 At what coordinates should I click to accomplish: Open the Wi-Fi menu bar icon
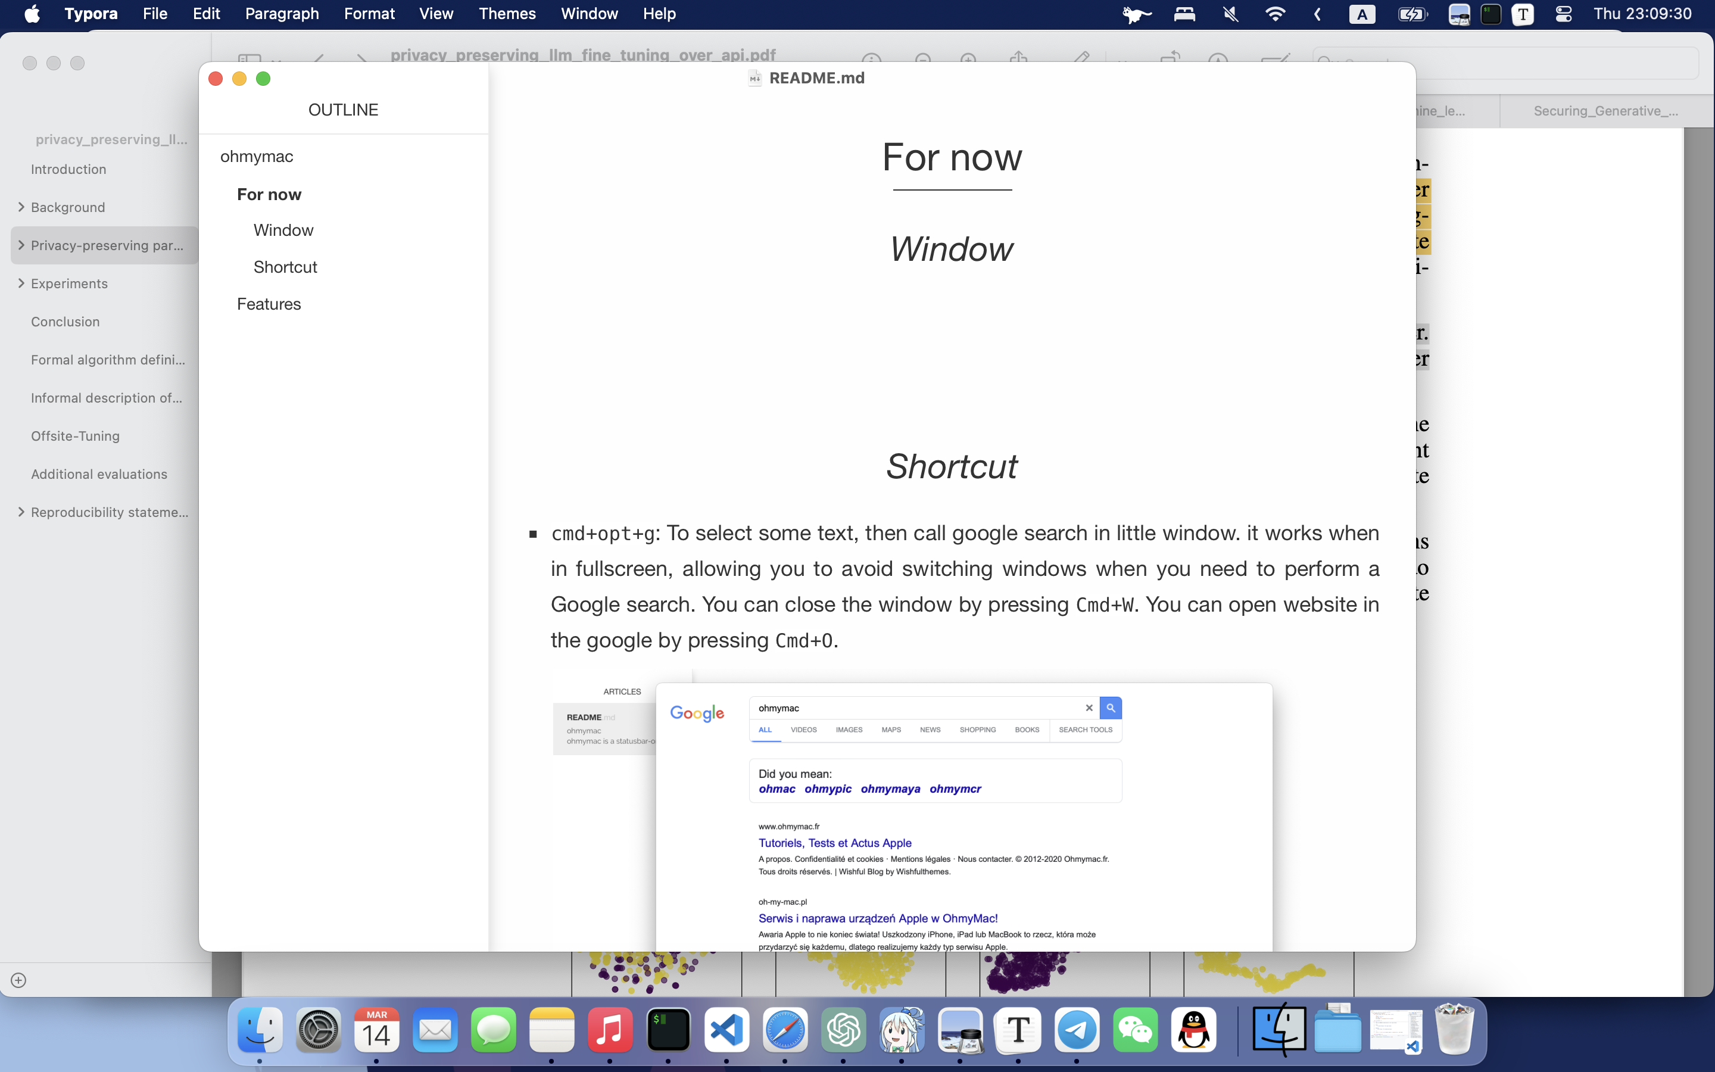1274,14
